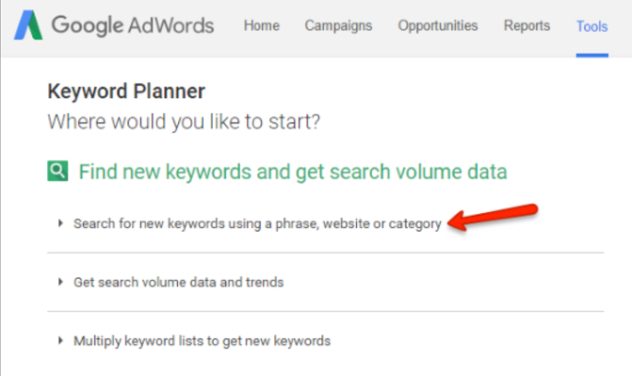The width and height of the screenshot is (632, 376).
Task: Click Get search volume data and trends
Action: pos(179,282)
